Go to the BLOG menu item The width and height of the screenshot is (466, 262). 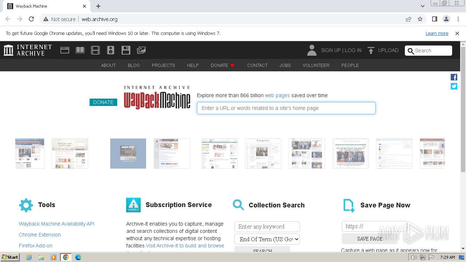(x=134, y=65)
